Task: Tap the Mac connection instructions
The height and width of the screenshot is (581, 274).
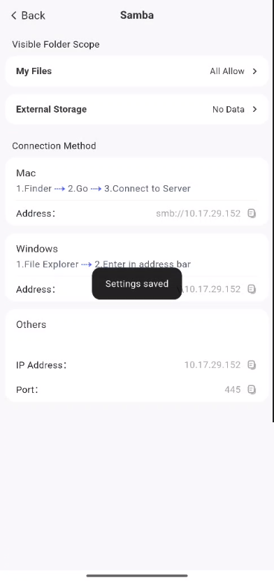Action: click(103, 189)
